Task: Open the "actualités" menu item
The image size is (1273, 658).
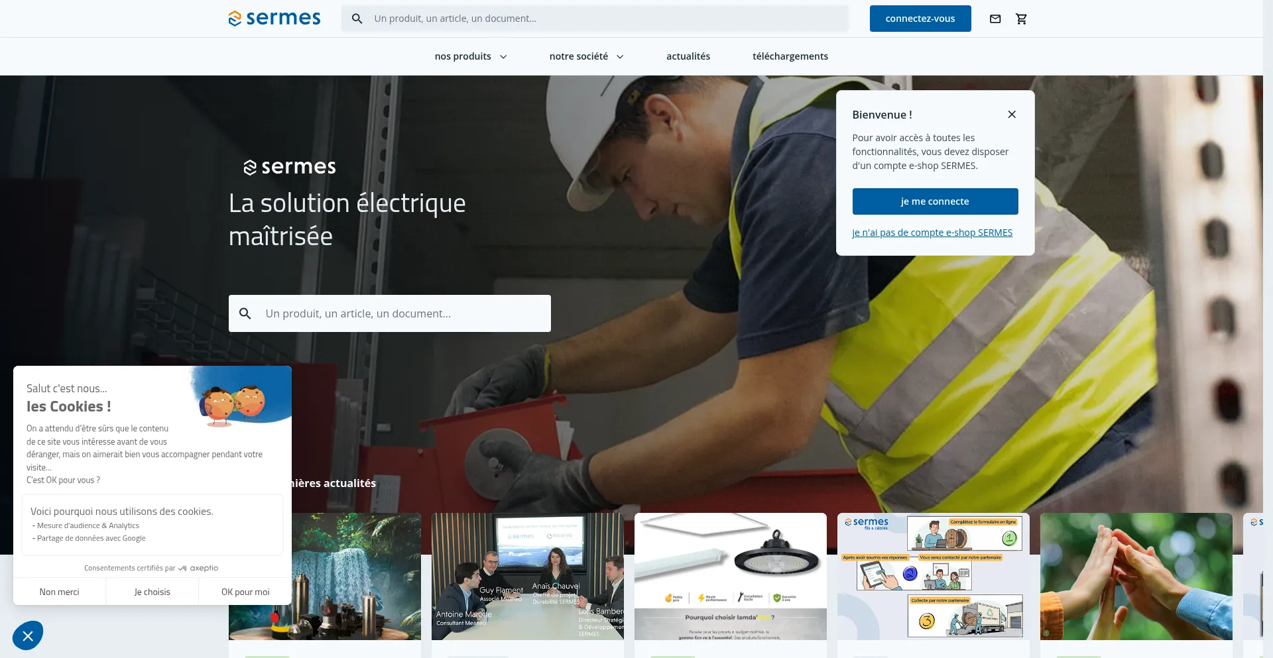Action: click(688, 56)
